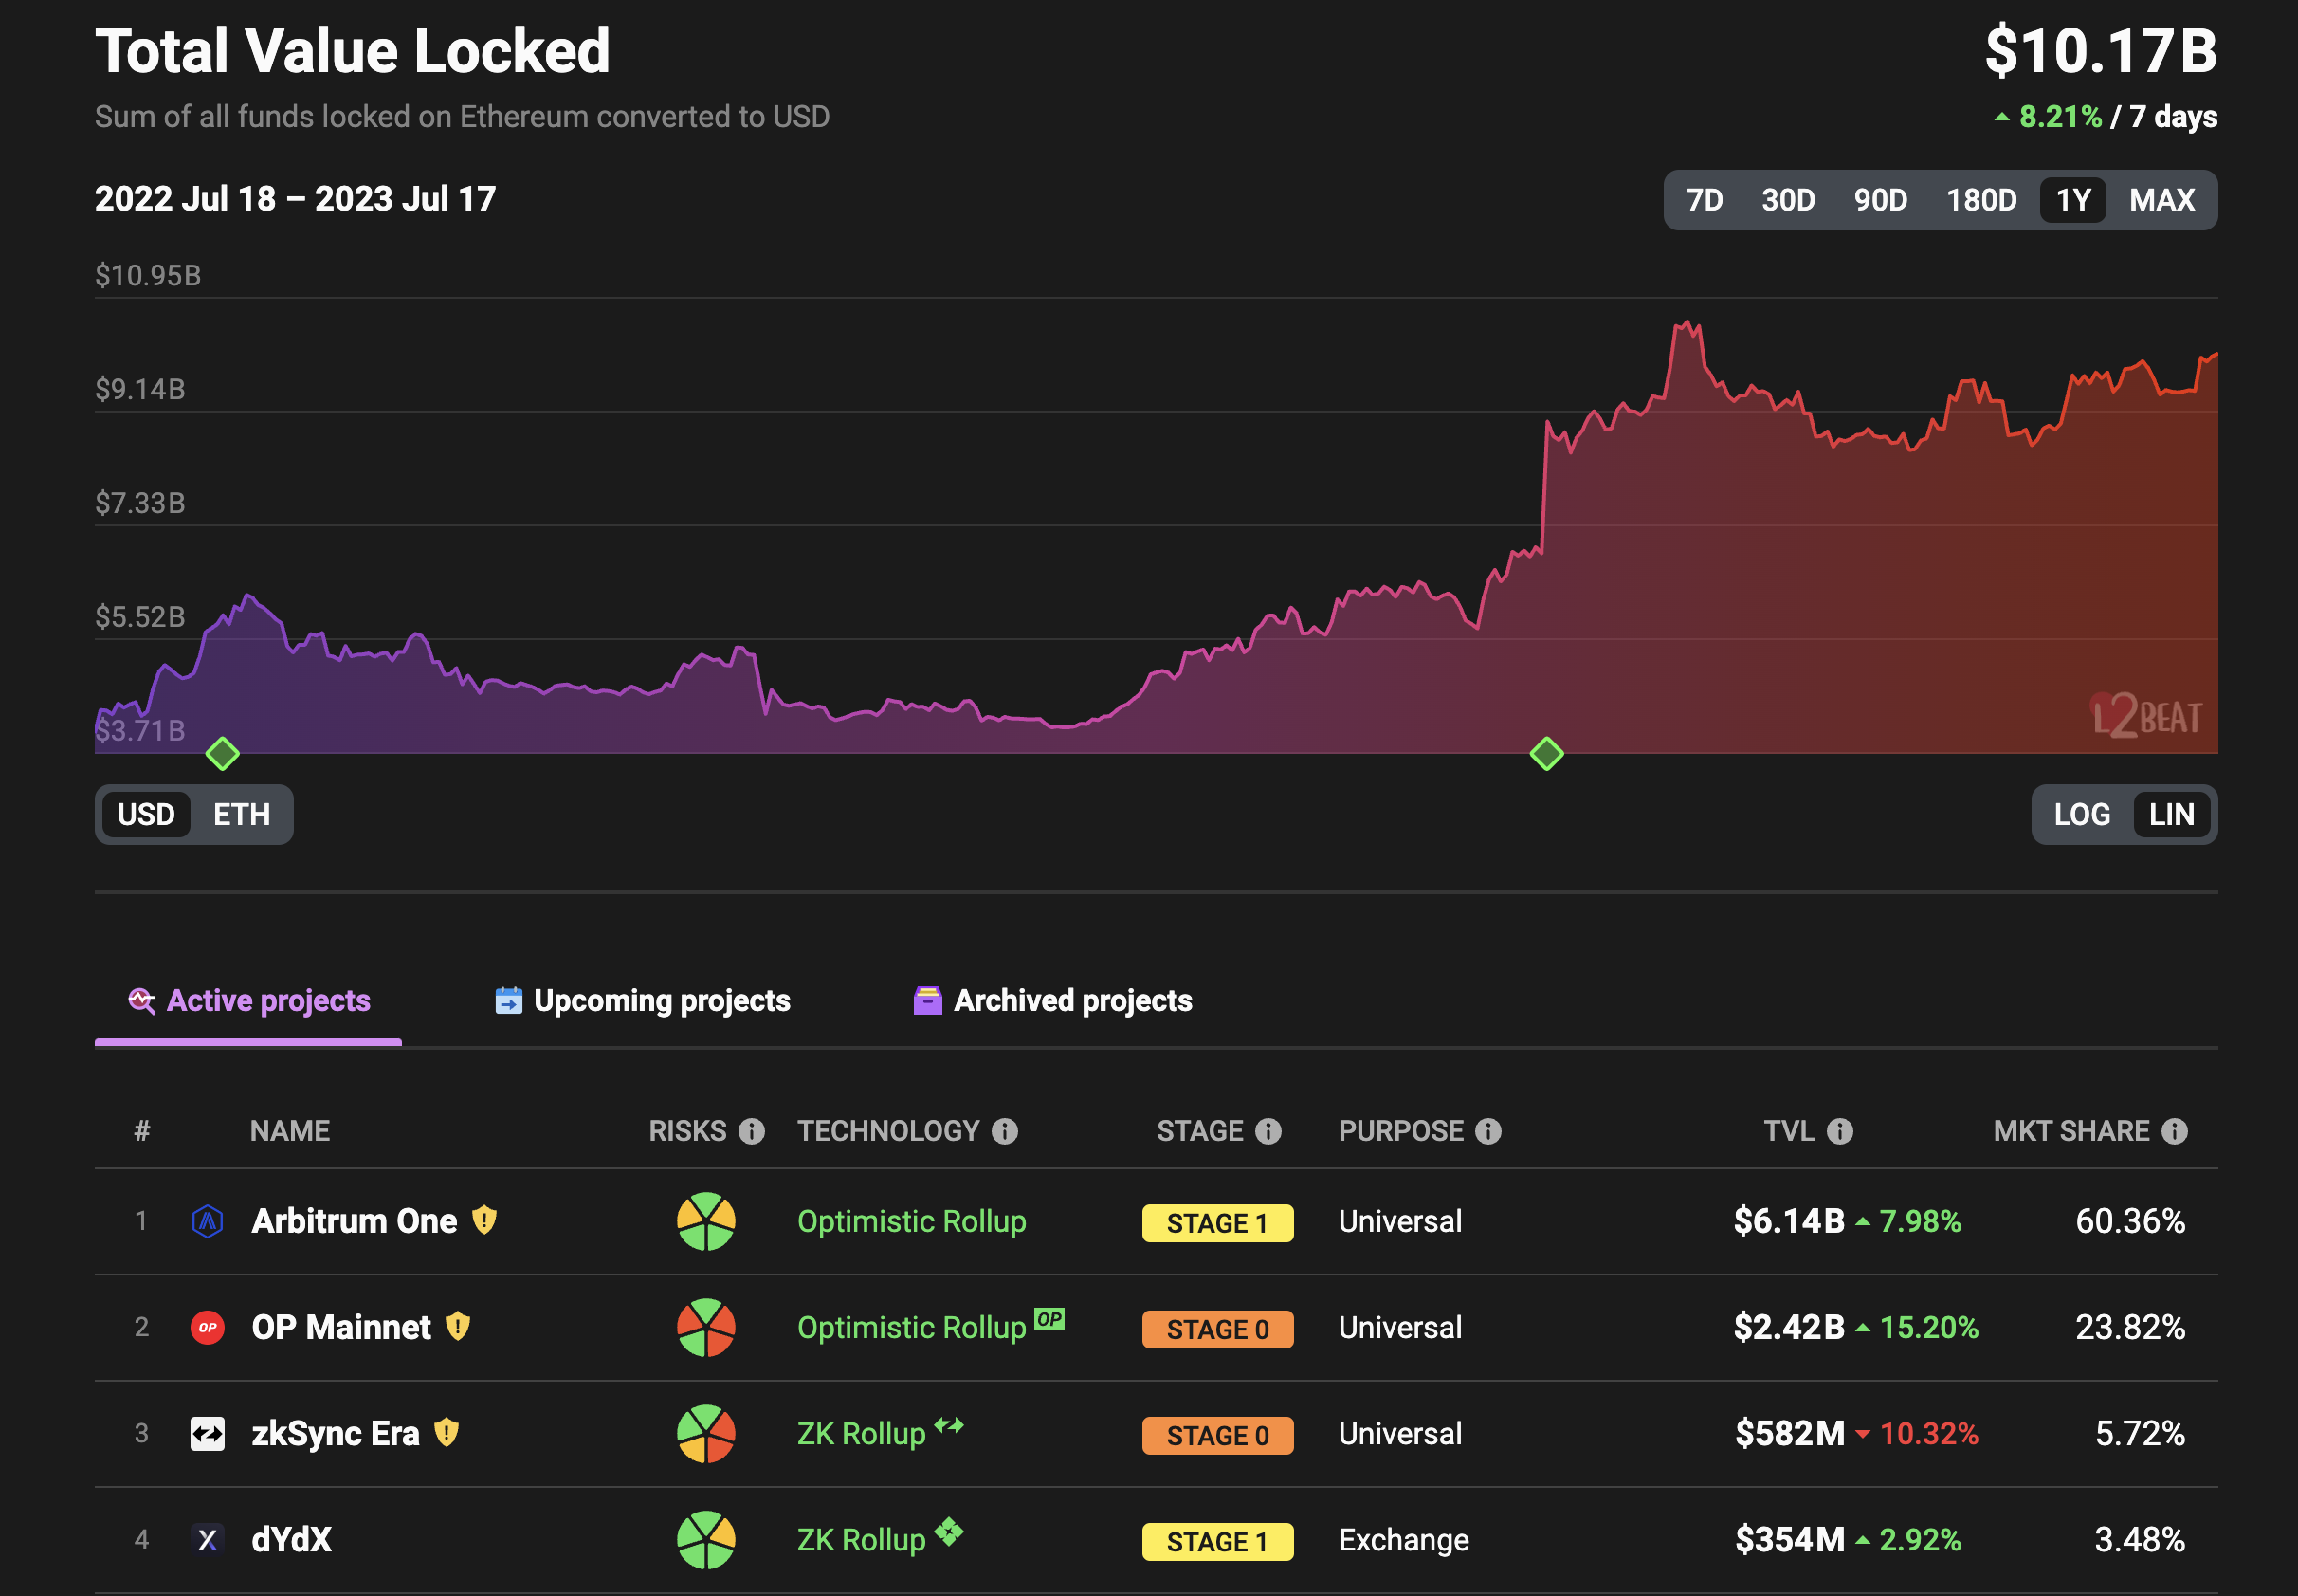Select the 90D time range
Screen dimensions: 2298x1596
coord(1880,200)
